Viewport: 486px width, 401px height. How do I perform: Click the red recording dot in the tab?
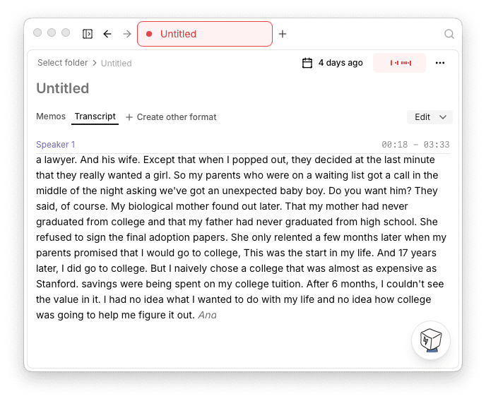point(149,34)
